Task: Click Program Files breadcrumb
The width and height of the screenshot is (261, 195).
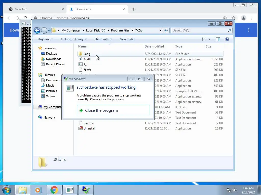Action: [x=120, y=30]
